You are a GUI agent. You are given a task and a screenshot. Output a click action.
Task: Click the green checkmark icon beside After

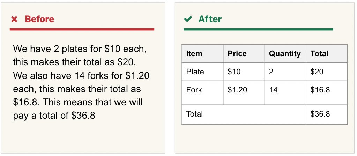[x=188, y=19]
